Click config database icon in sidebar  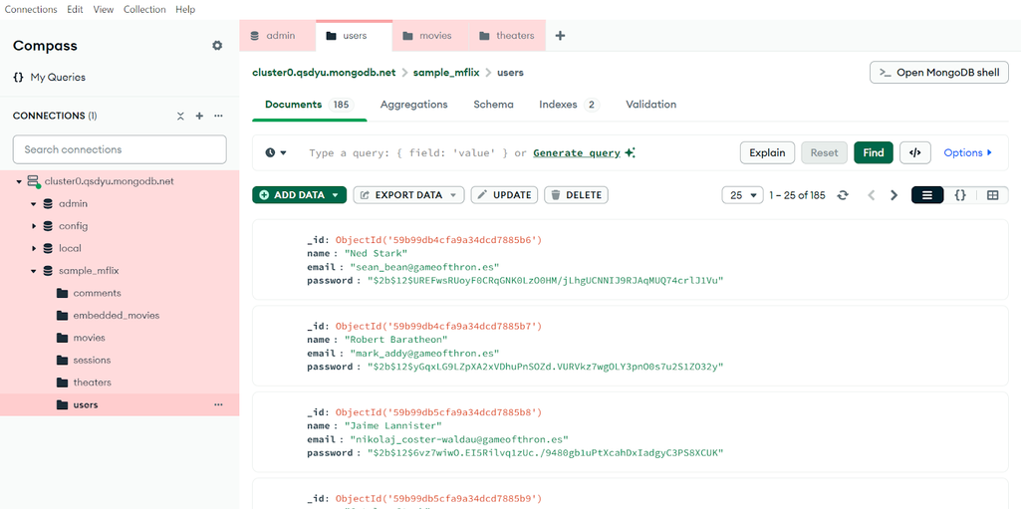(48, 226)
